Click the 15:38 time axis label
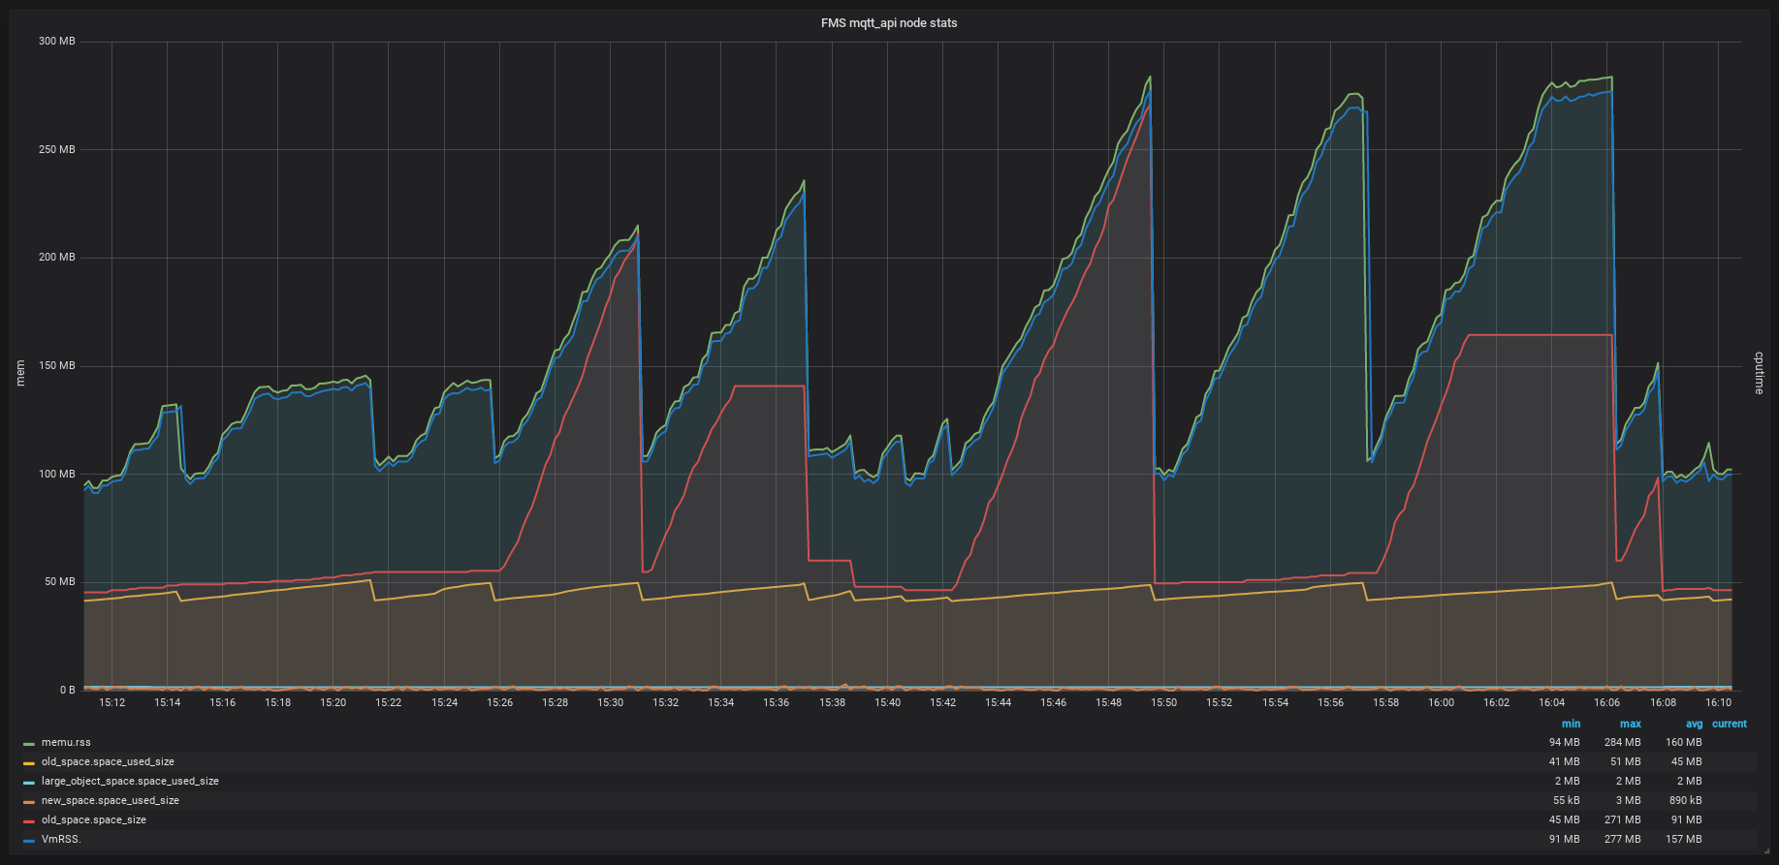Viewport: 1779px width, 865px height. point(833,703)
